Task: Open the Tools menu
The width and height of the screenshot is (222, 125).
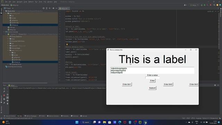Action: (41, 2)
